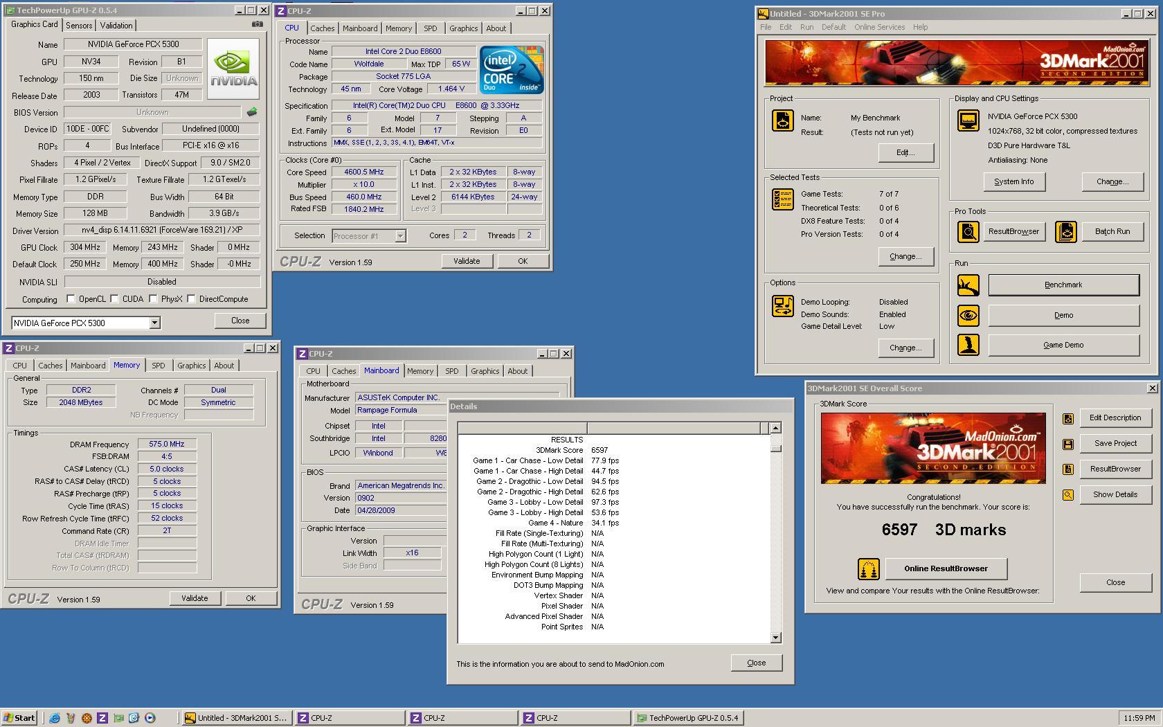Click the green GPU-Z quick launch icon
The height and width of the screenshot is (727, 1163).
(118, 718)
